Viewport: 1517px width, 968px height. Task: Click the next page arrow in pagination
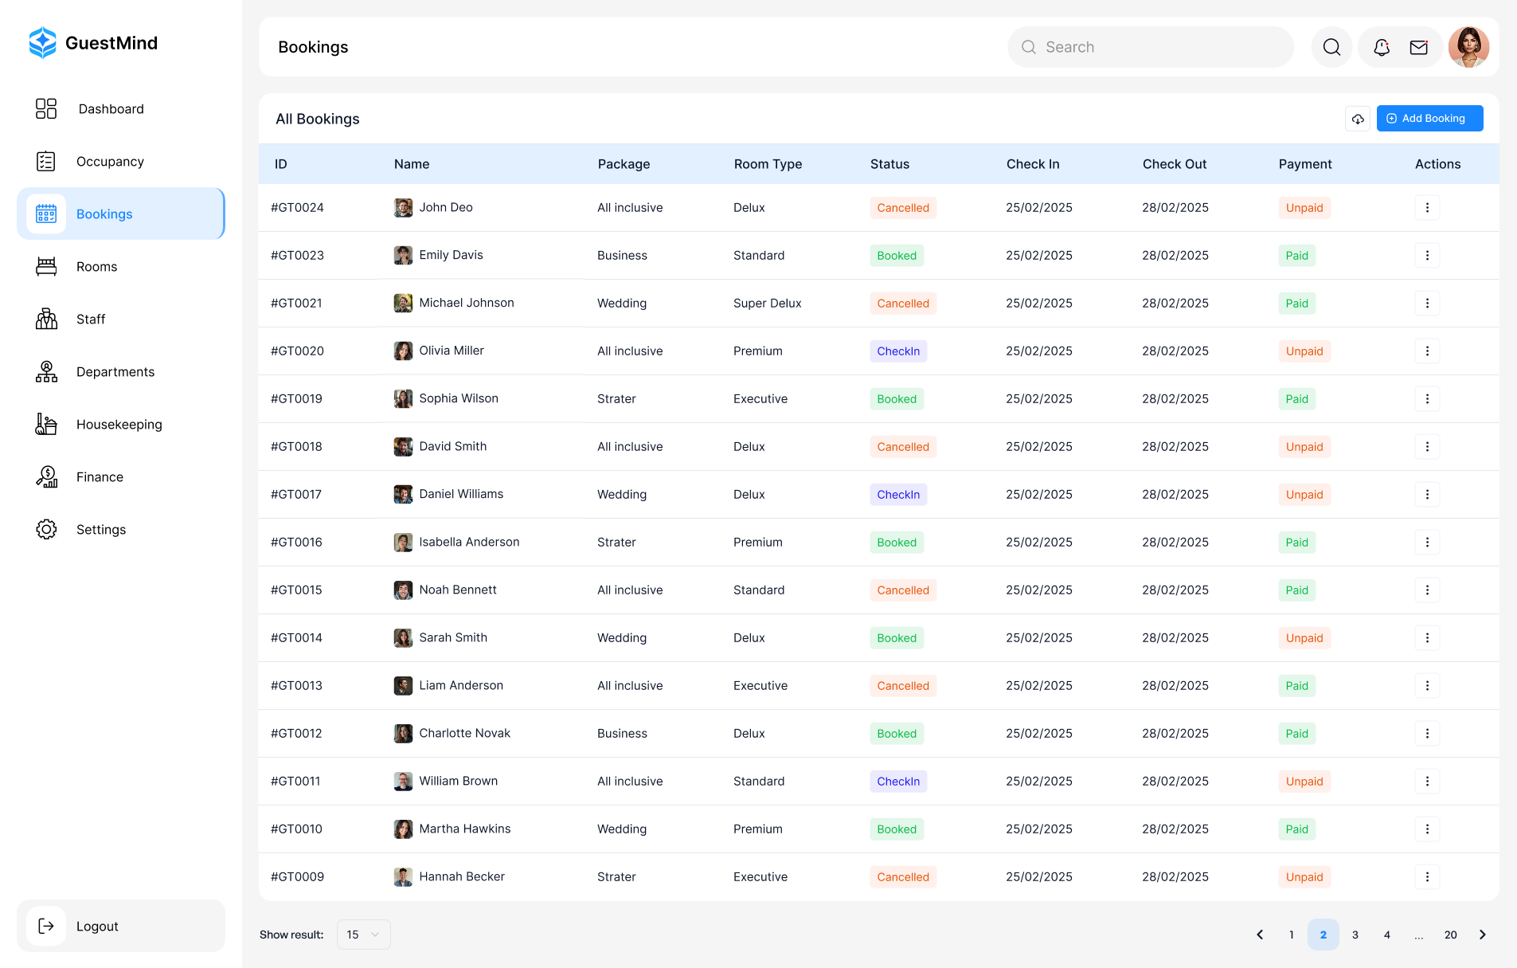pyautogui.click(x=1482, y=934)
